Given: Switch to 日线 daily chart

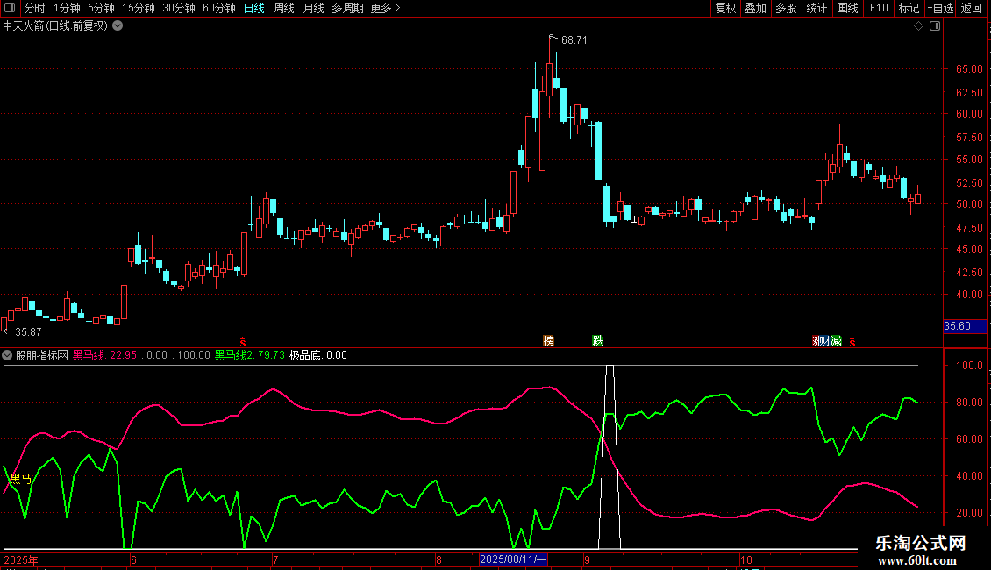Looking at the screenshot, I should pos(254,8).
